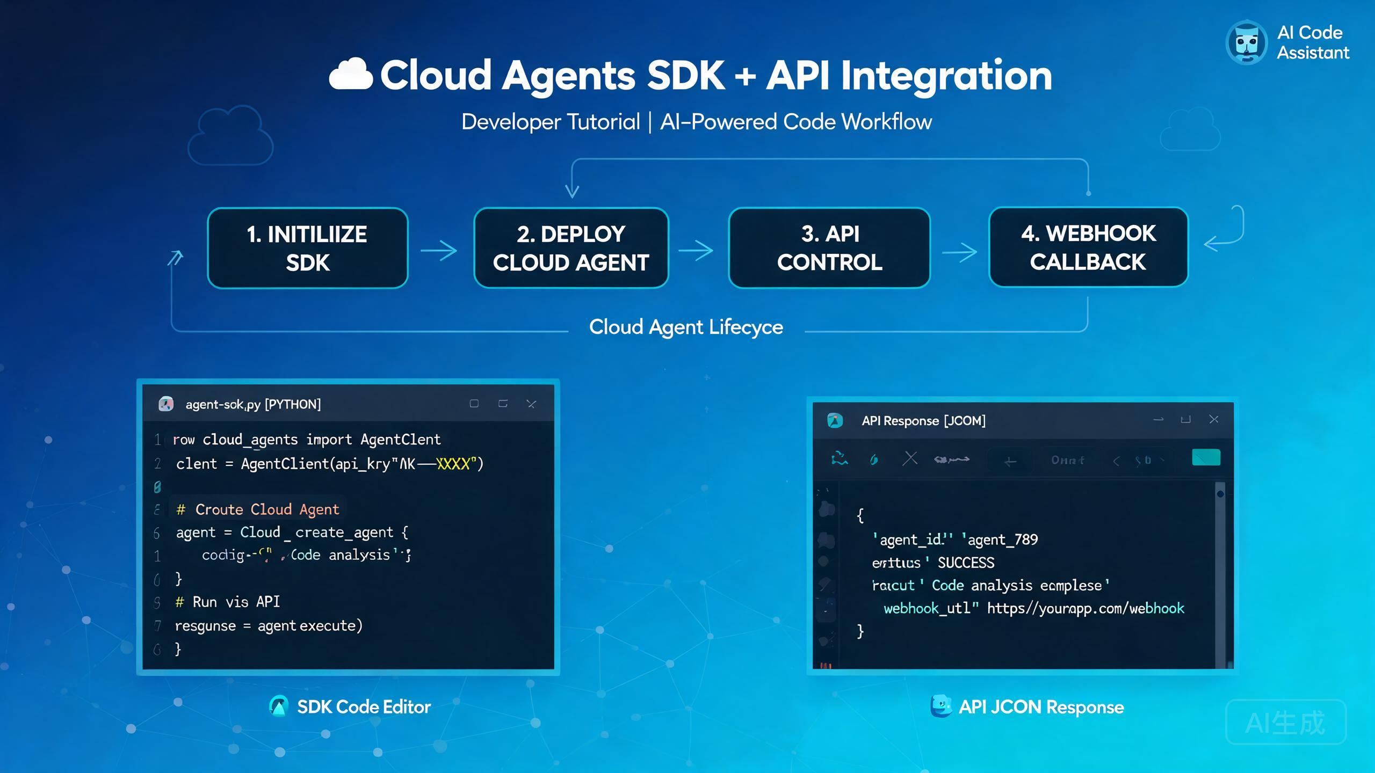
Task: Close the agent-sok.py editor window
Action: (531, 404)
